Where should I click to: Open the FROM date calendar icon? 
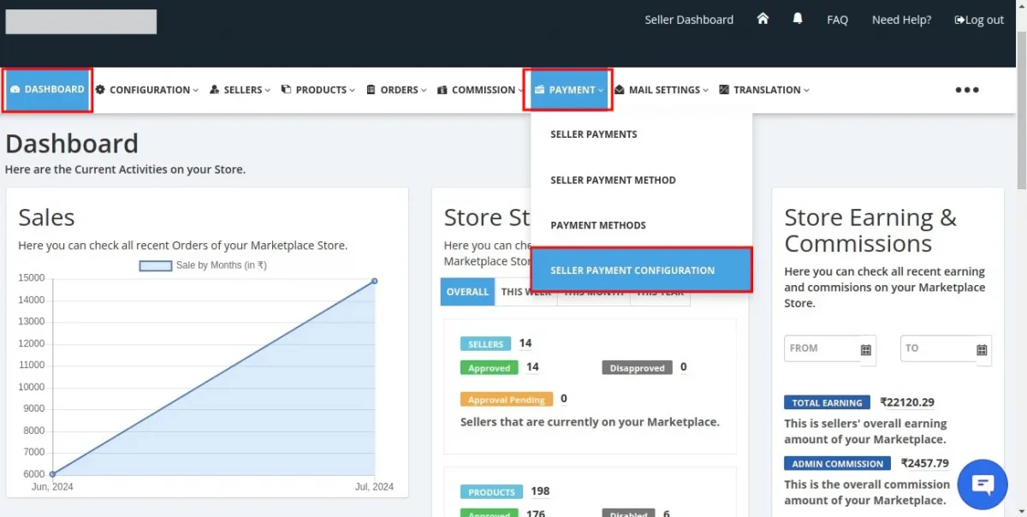click(x=866, y=349)
